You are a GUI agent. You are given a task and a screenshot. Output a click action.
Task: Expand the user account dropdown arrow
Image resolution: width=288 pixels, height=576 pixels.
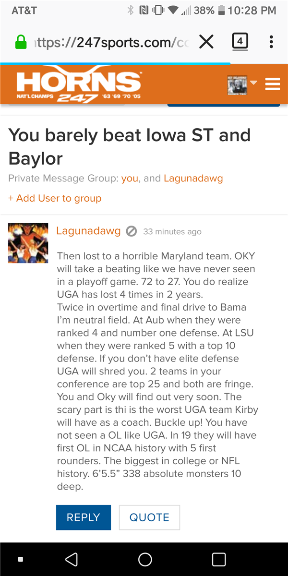tap(254, 83)
